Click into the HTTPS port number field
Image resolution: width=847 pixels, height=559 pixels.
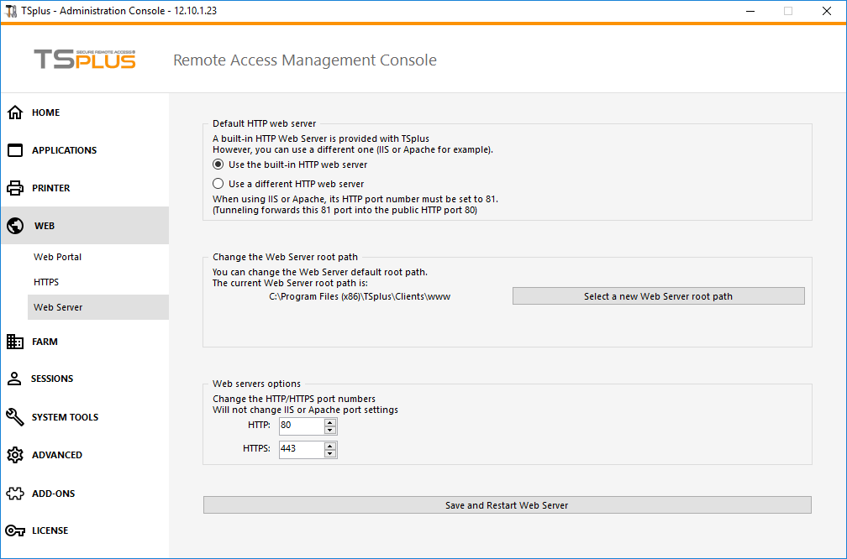pos(302,449)
